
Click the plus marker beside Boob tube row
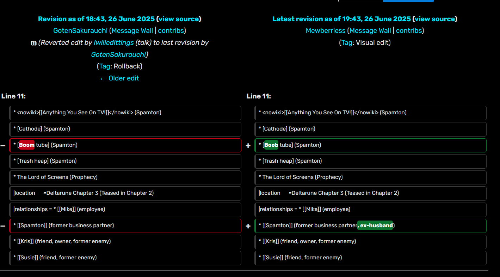click(x=248, y=146)
